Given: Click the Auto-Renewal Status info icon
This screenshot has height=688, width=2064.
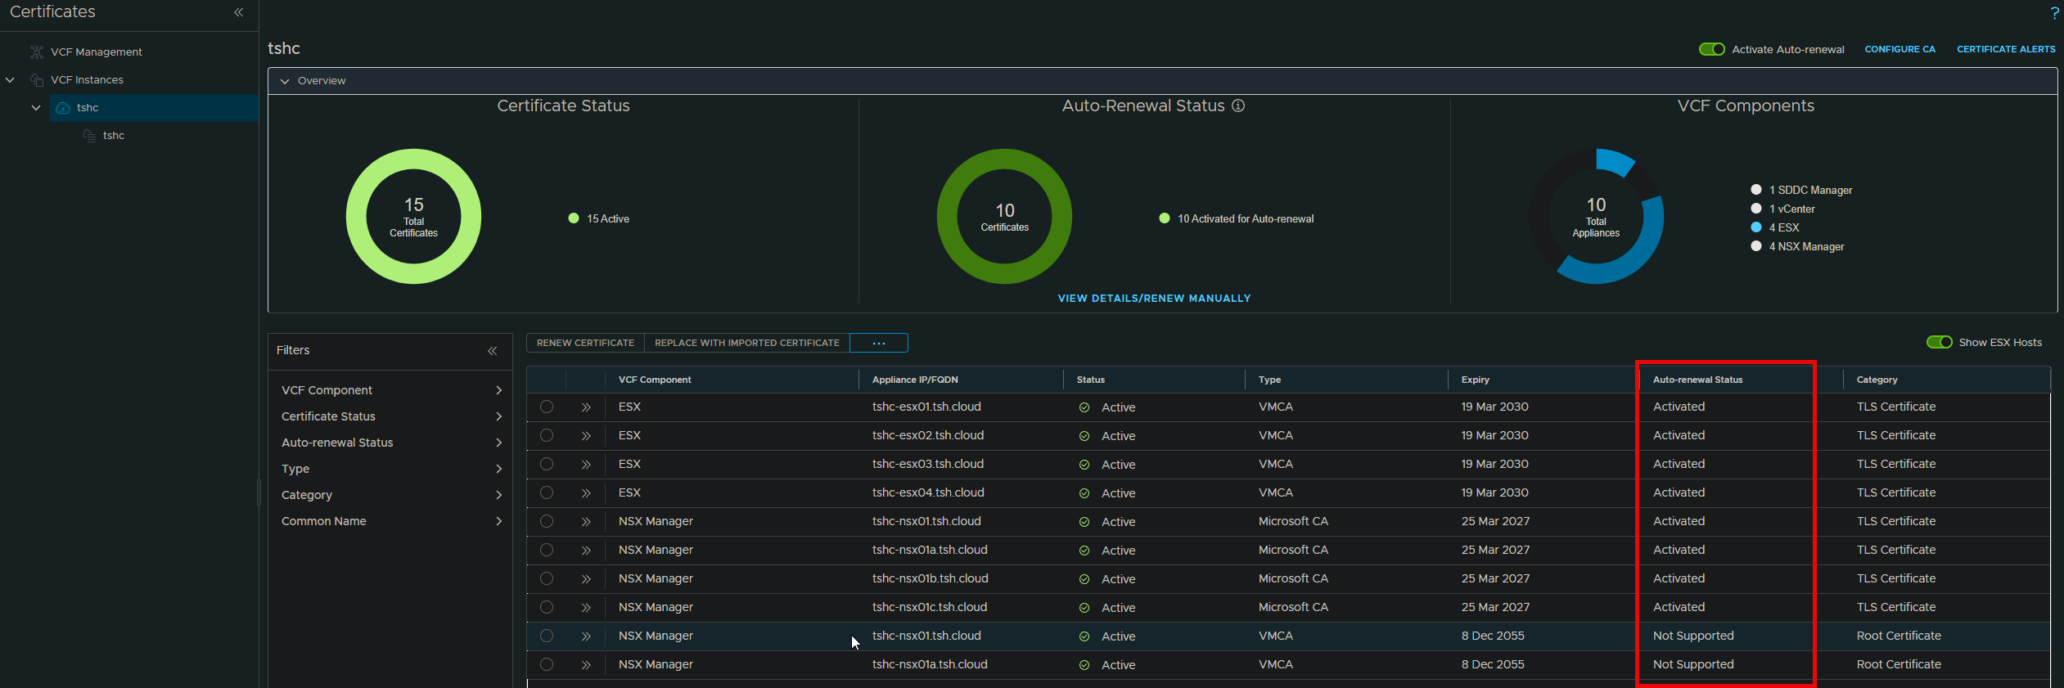Looking at the screenshot, I should coord(1238,106).
